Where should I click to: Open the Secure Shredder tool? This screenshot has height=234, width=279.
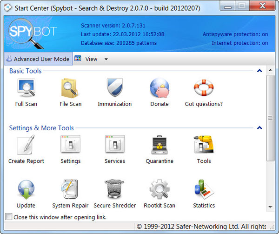[x=114, y=190]
